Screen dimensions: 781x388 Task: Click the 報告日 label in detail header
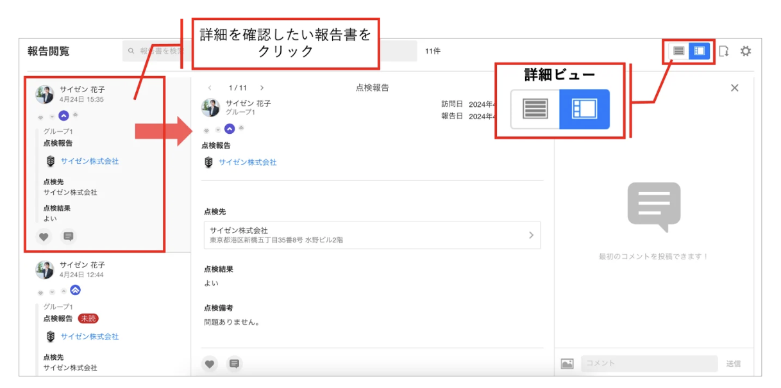pyautogui.click(x=452, y=117)
